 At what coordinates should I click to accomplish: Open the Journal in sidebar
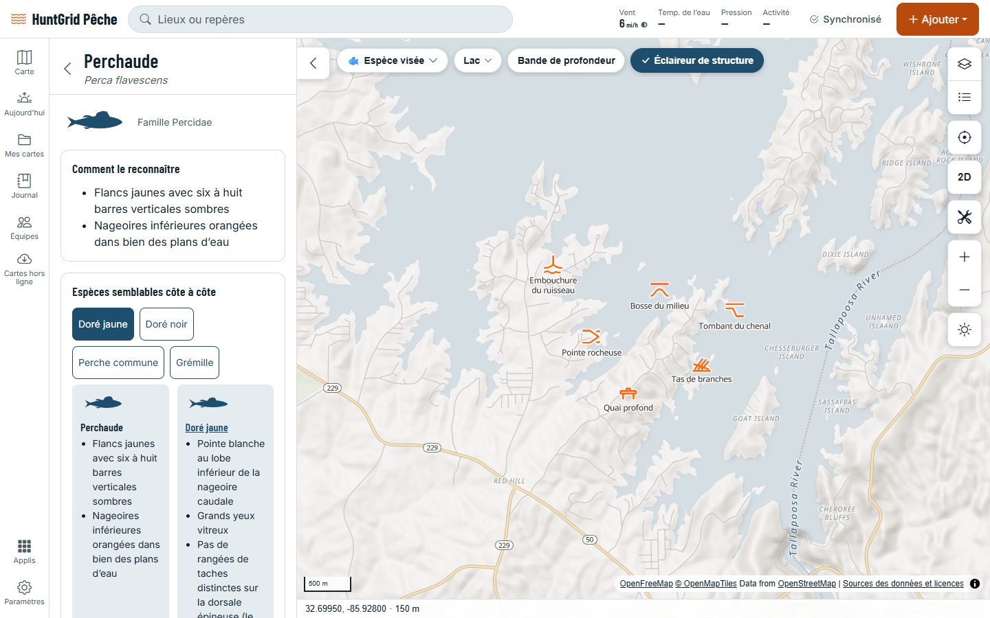pos(24,185)
